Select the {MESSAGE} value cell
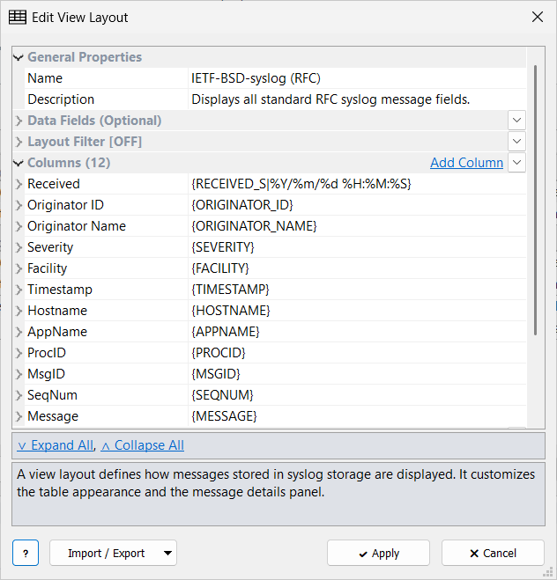Viewport: 557px width, 580px height. pos(357,416)
